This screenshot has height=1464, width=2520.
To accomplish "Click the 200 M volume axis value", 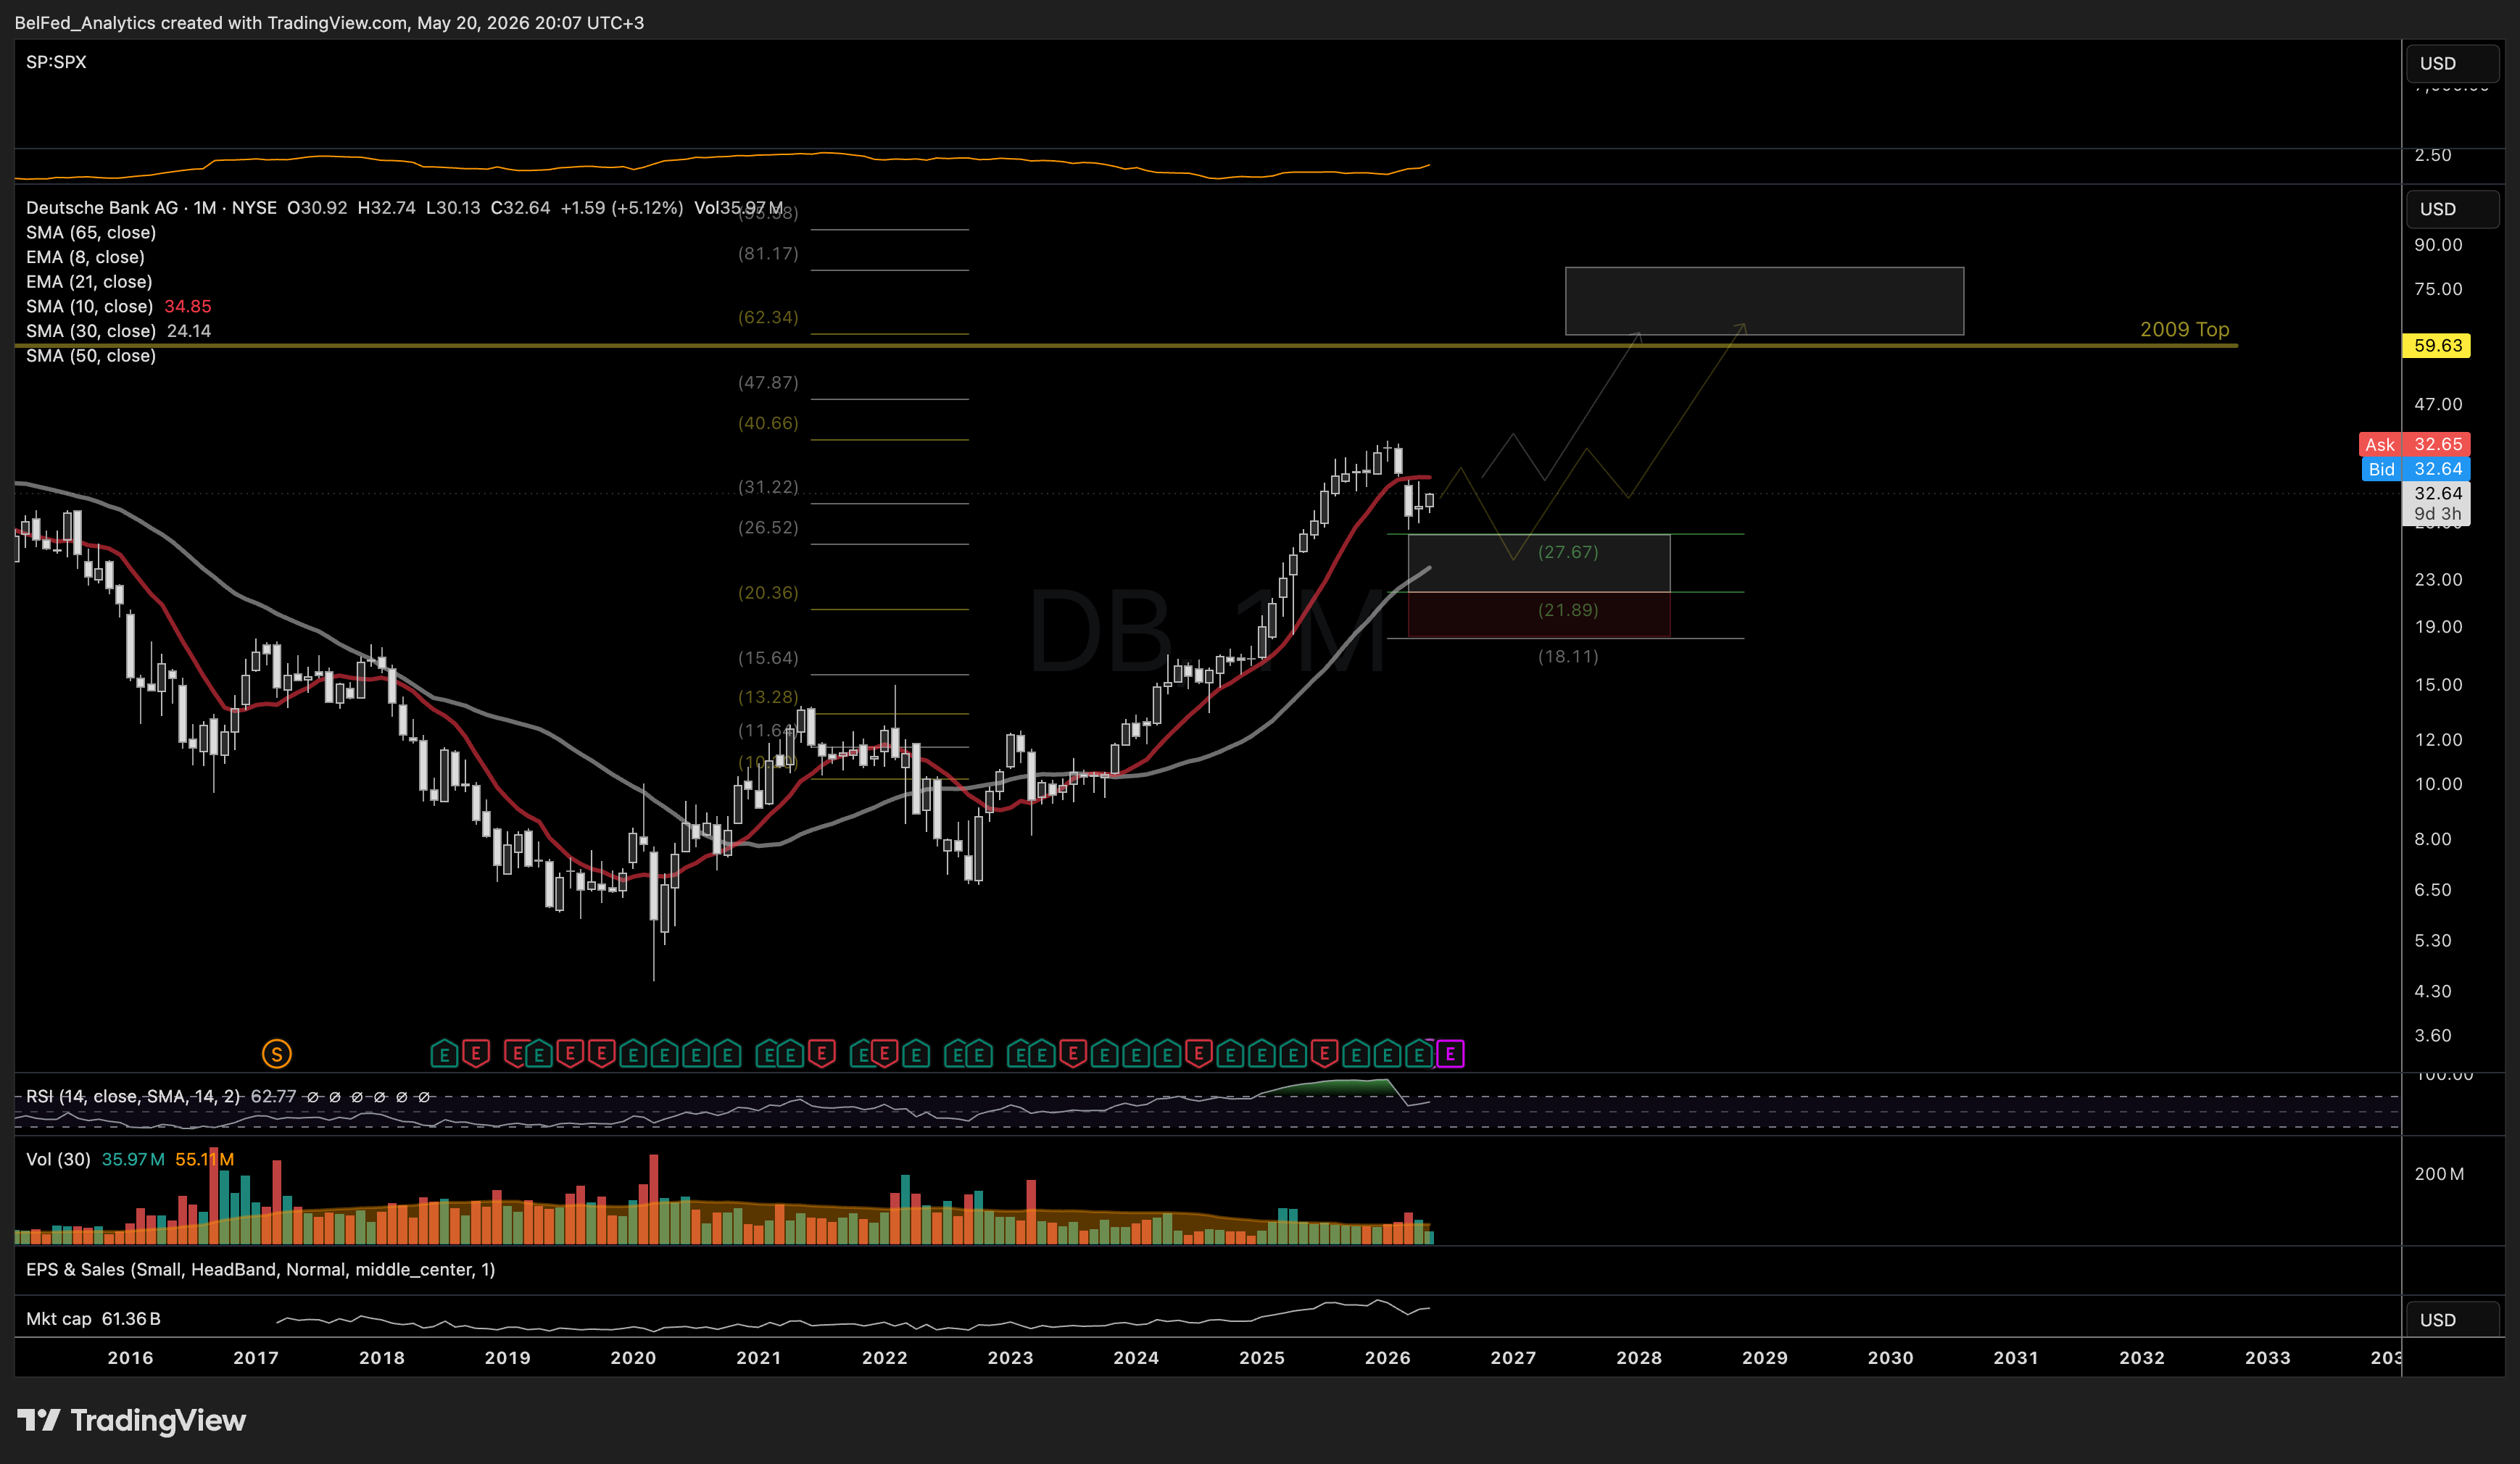I will click(2439, 1174).
